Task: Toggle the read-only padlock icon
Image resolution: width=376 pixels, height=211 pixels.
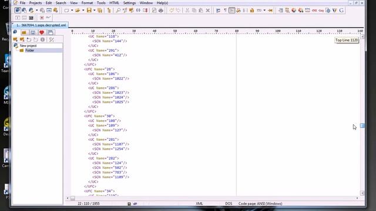Action: (x=252, y=11)
